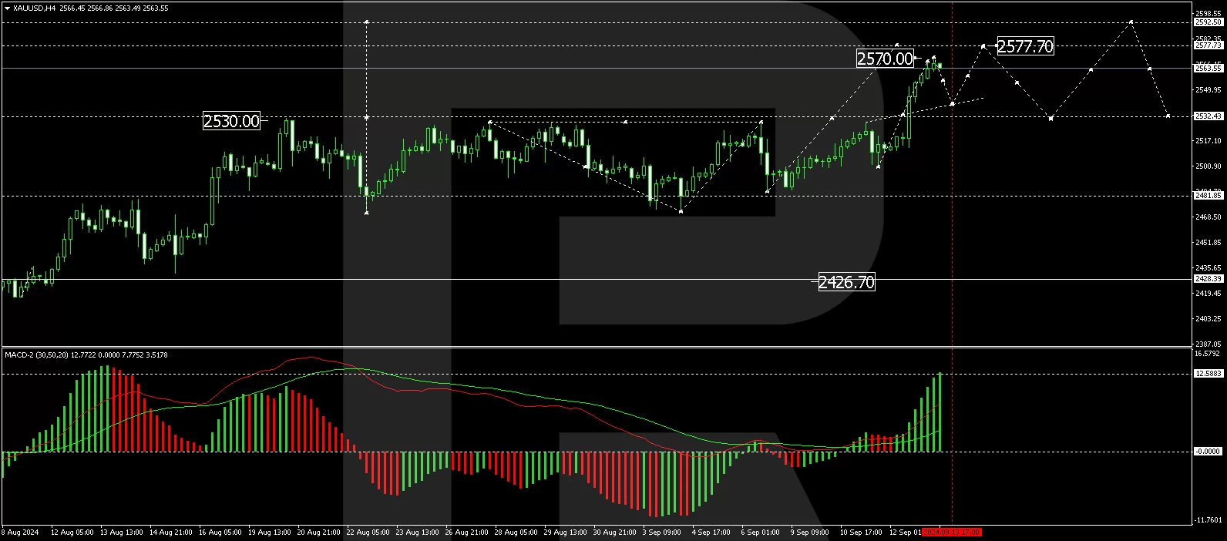1227x541 pixels.
Task: Select the 2577.70 price label
Action: coord(1025,46)
